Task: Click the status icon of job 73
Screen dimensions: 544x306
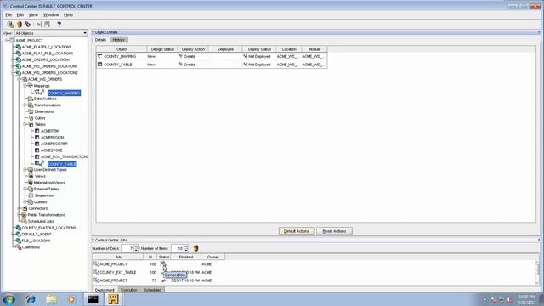Action: pos(164,280)
